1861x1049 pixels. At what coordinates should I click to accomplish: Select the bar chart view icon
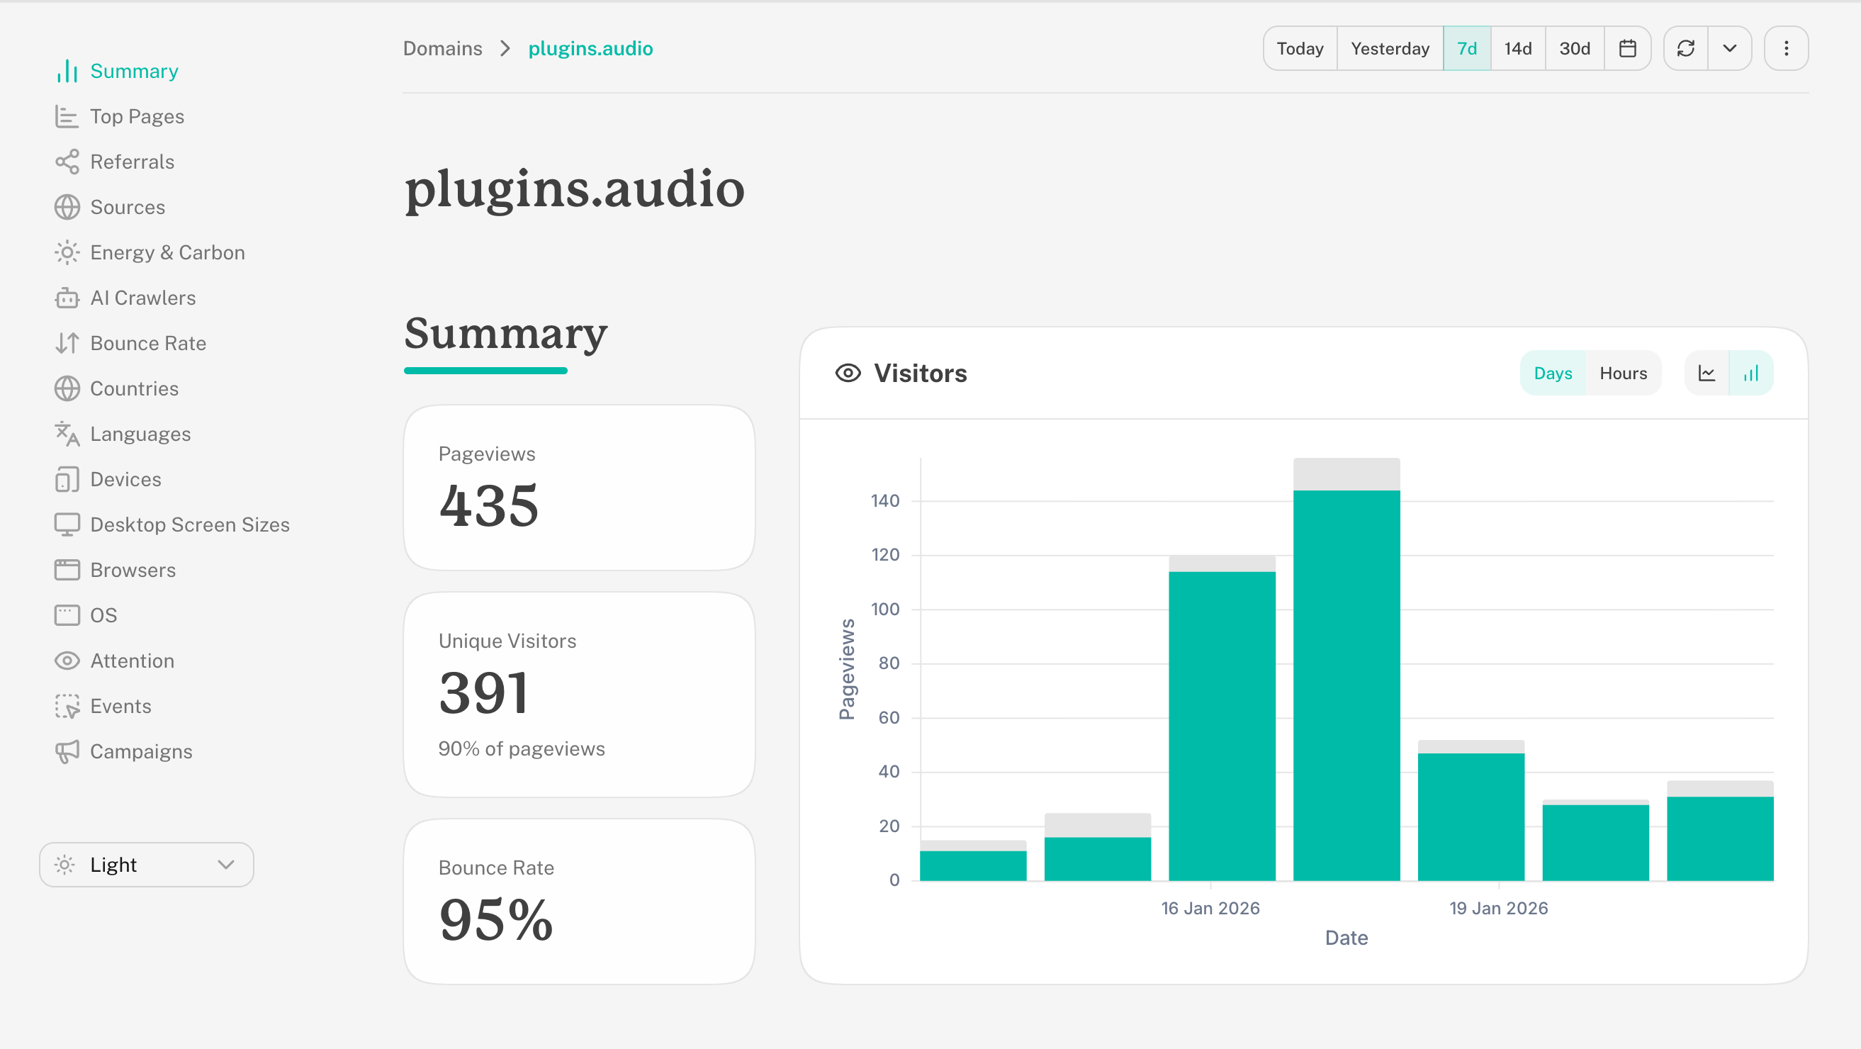click(1750, 373)
